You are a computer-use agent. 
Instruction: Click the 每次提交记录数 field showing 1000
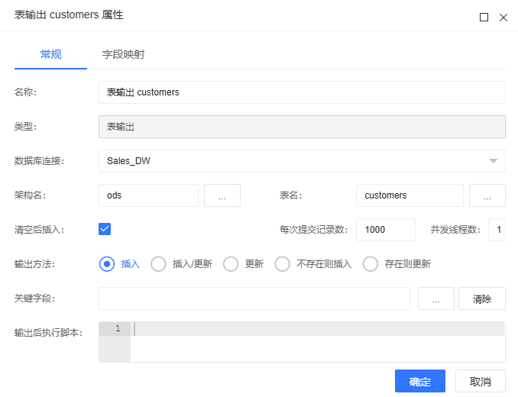pyautogui.click(x=386, y=230)
